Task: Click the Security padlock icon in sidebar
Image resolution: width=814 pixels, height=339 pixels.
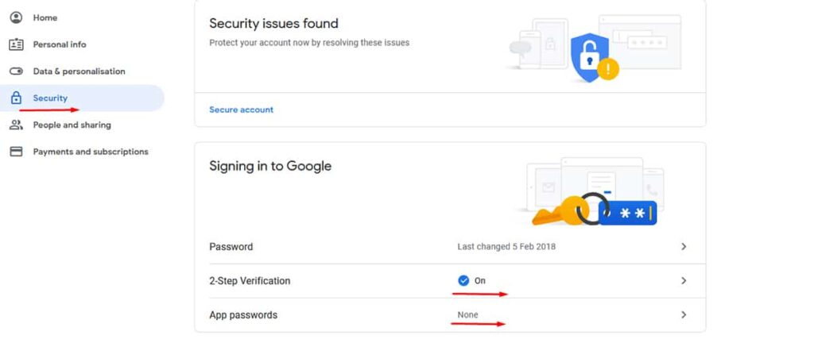Action: click(17, 98)
